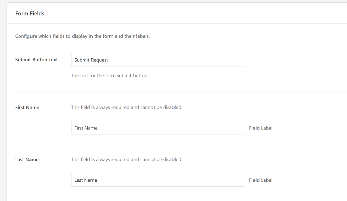Click the word 'Last' inside Last Name input
This screenshot has width=347, height=201.
point(79,180)
